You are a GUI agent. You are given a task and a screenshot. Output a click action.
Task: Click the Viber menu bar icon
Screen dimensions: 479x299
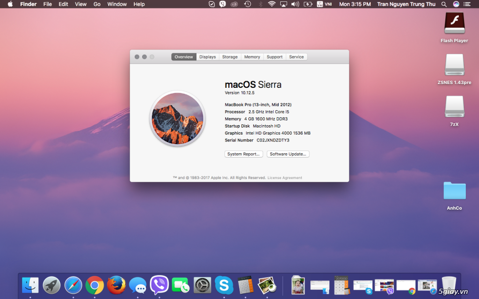(223, 4)
